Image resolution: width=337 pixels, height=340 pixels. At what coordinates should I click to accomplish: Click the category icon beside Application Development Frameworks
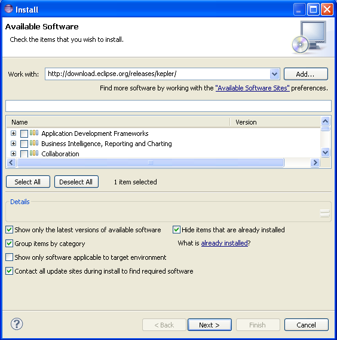[34, 132]
